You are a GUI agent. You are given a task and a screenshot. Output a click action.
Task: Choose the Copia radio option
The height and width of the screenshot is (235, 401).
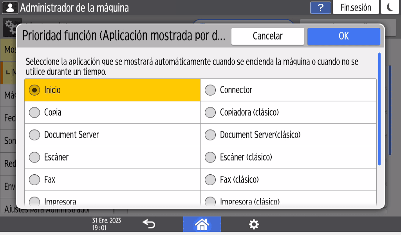[x=35, y=112]
